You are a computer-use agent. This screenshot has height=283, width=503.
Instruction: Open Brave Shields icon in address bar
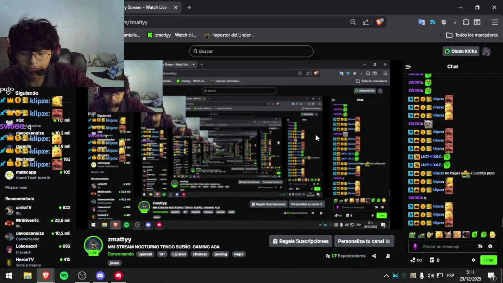coord(380,22)
